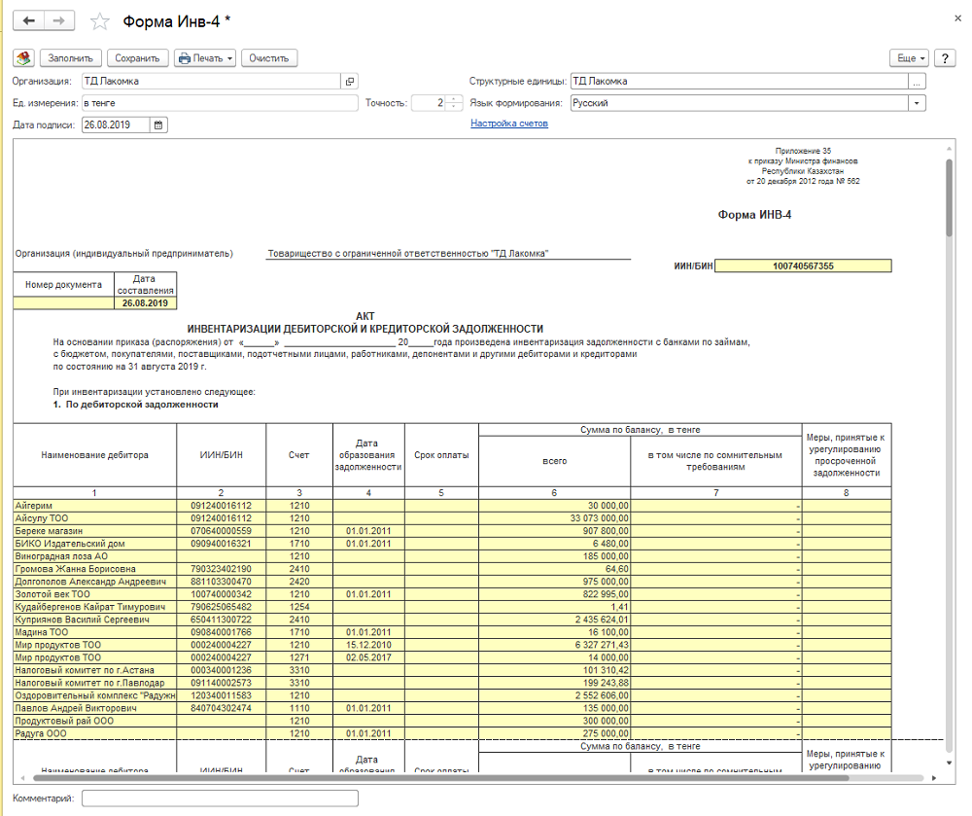Viewport: 972px width, 816px height.
Task: Expand the Язык формирования dropdown
Action: (x=917, y=103)
